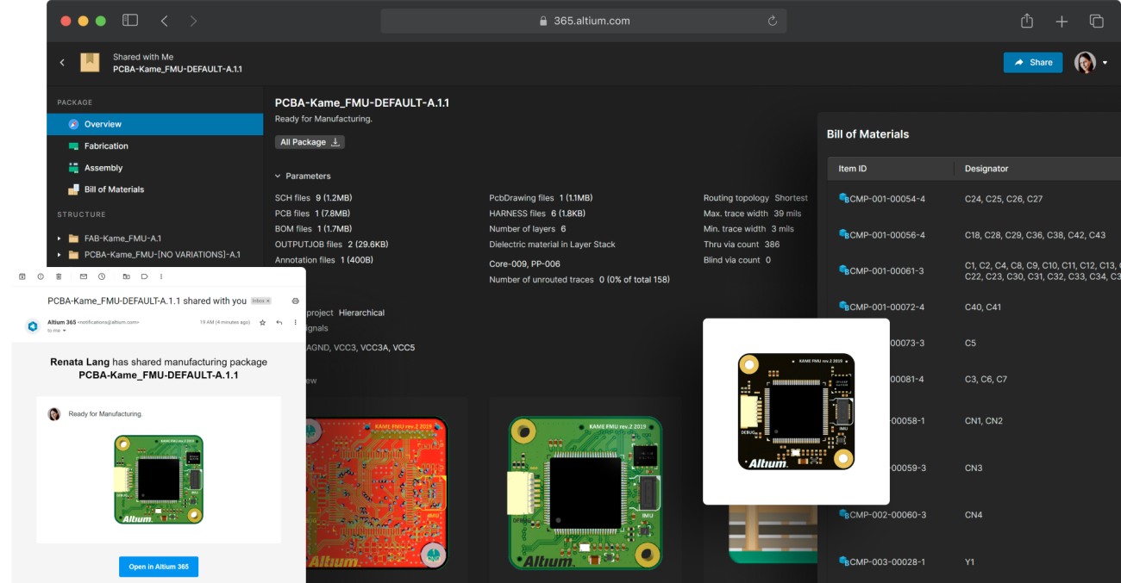Star the Altium 365 notification email
The width and height of the screenshot is (1121, 583).
[262, 322]
